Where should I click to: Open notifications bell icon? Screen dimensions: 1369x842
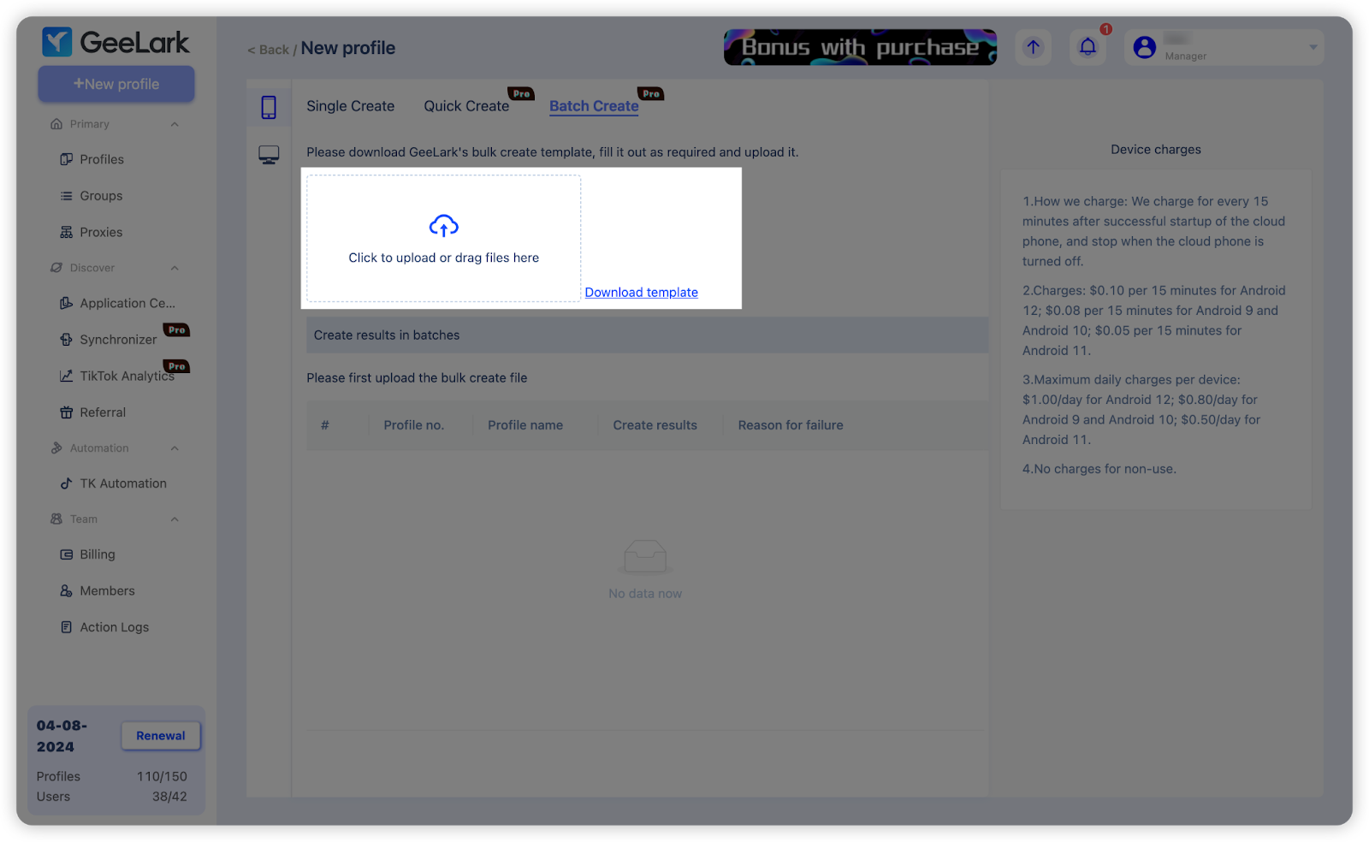(x=1087, y=47)
